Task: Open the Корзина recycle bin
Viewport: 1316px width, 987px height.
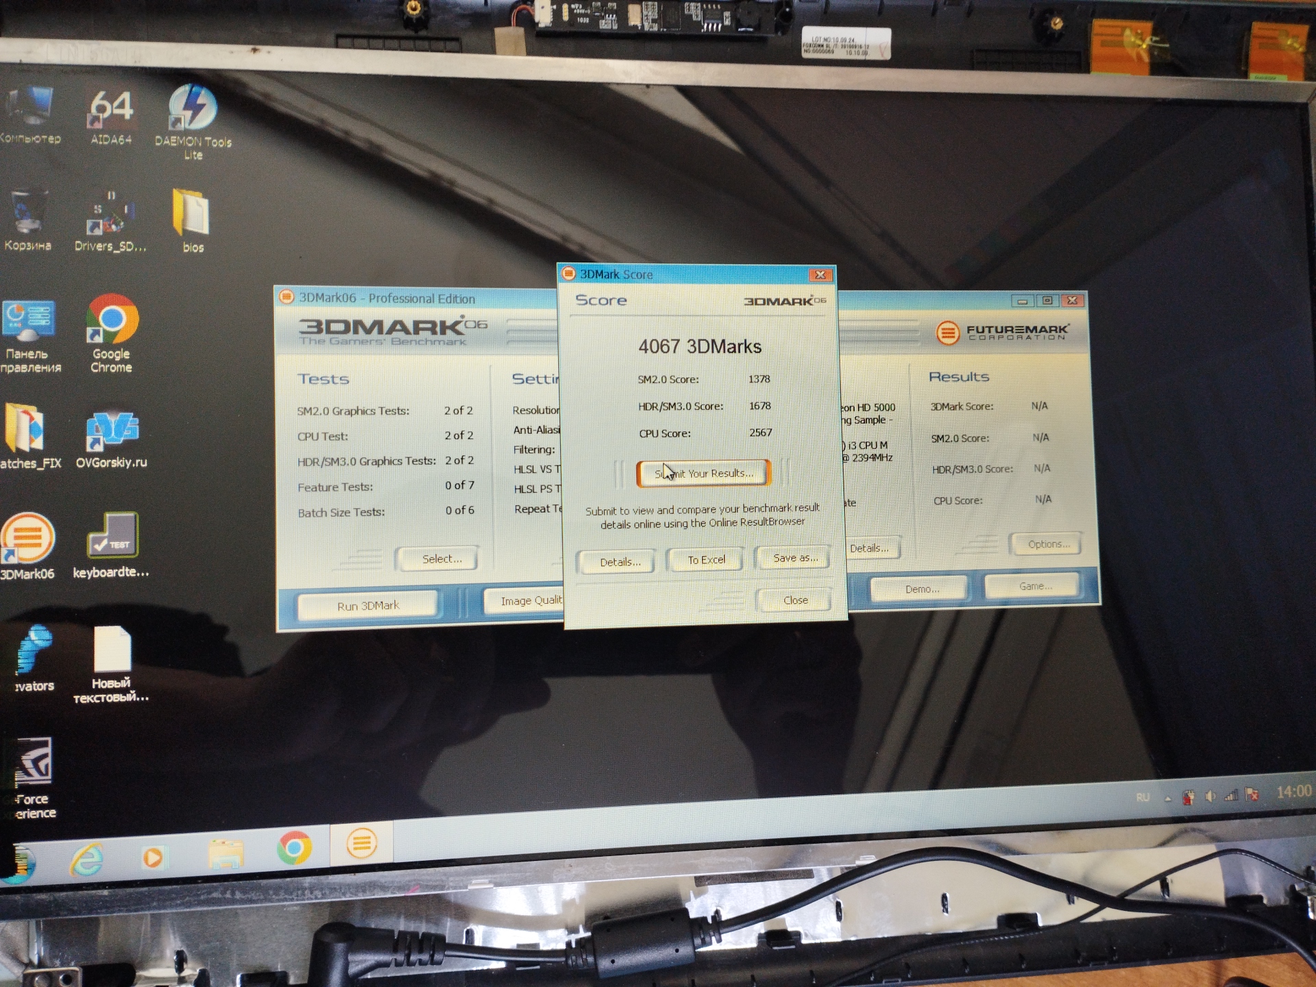Action: 27,221
